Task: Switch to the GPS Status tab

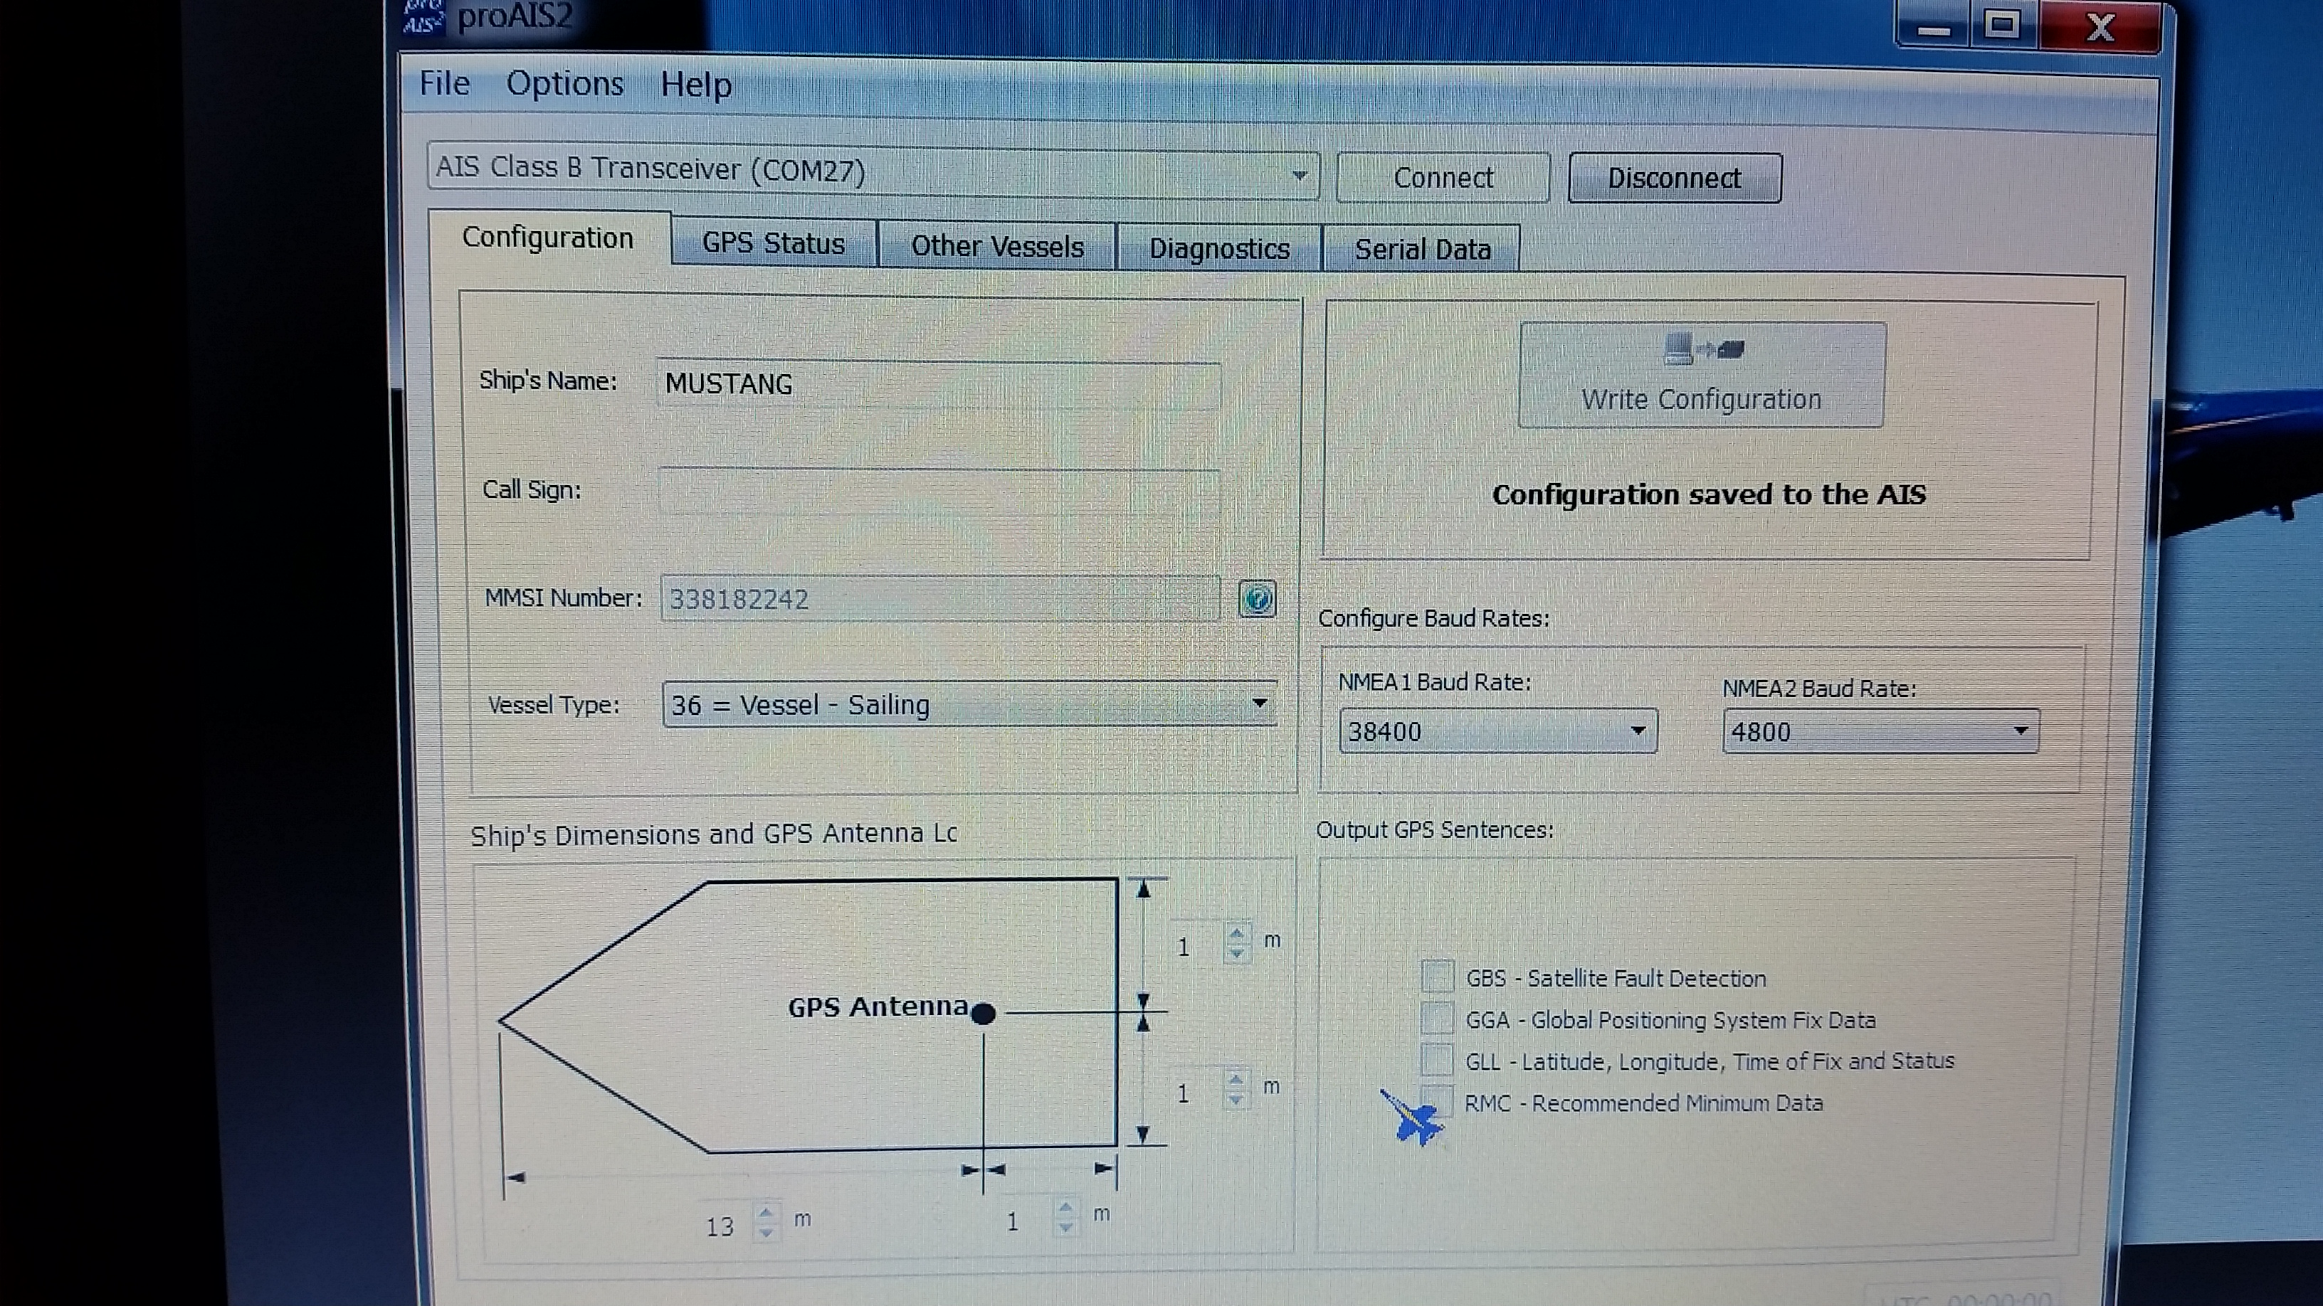Action: (x=773, y=244)
